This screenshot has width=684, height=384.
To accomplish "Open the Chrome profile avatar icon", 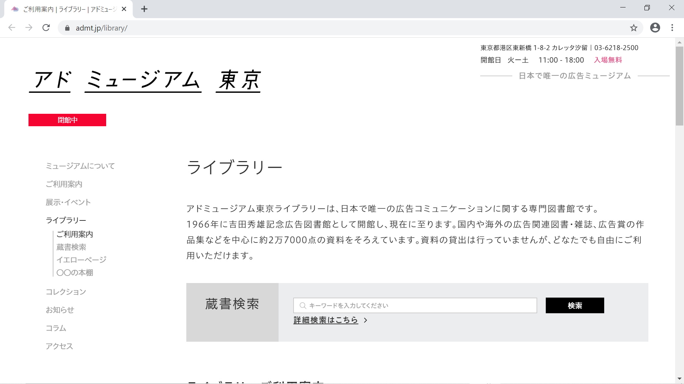I will pyautogui.click(x=655, y=28).
